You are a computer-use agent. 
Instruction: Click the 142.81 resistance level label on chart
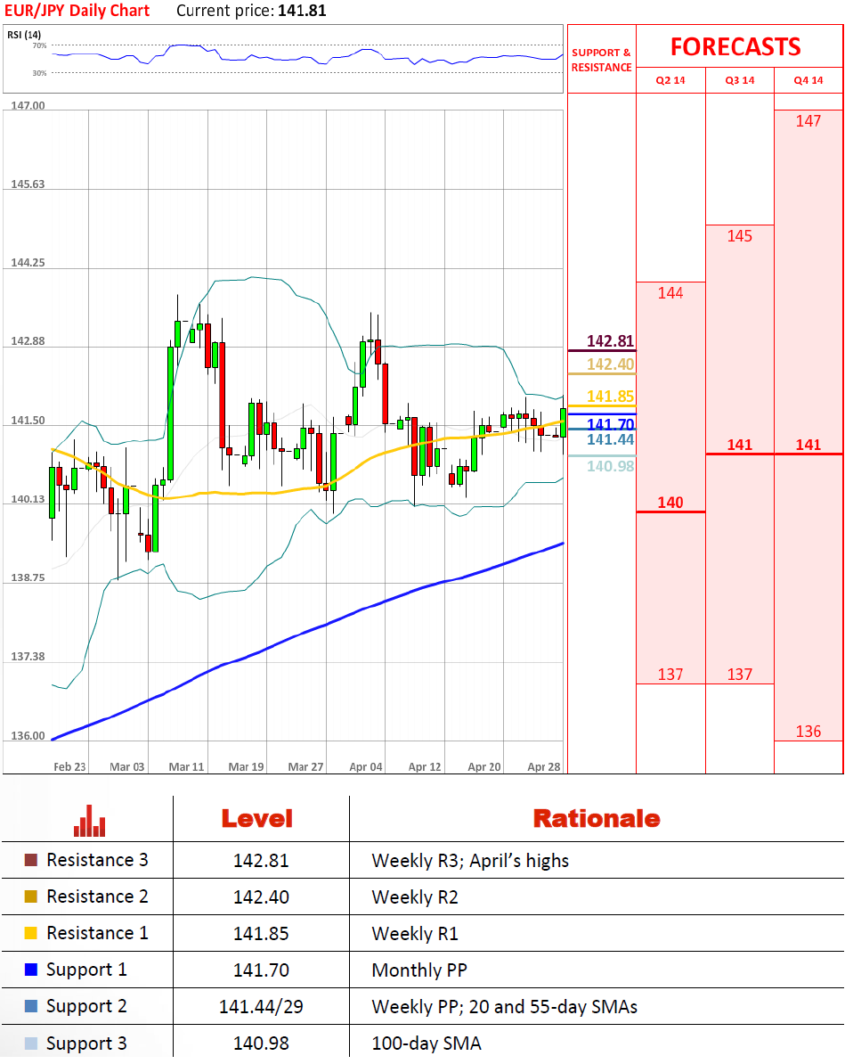coord(610,341)
